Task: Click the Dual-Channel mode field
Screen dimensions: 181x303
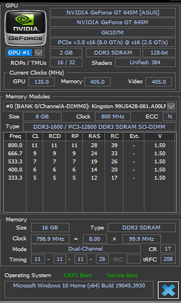Action: click(86, 249)
